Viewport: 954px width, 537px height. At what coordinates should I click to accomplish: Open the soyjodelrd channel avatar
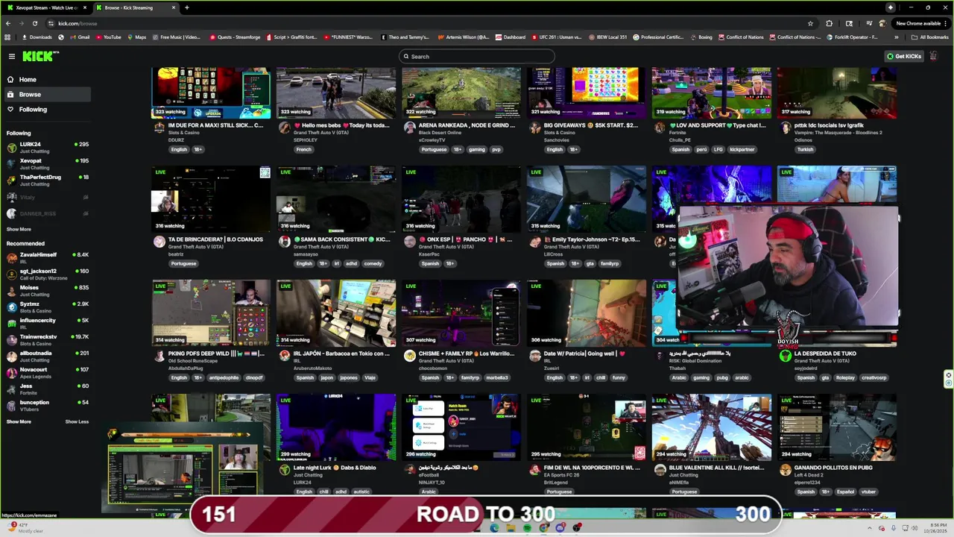point(785,356)
